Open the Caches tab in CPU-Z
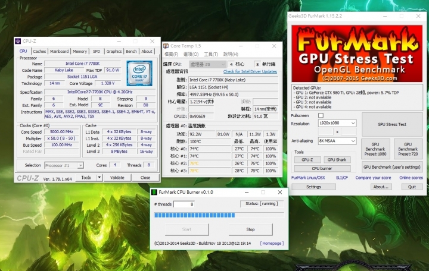 pyautogui.click(x=39, y=51)
